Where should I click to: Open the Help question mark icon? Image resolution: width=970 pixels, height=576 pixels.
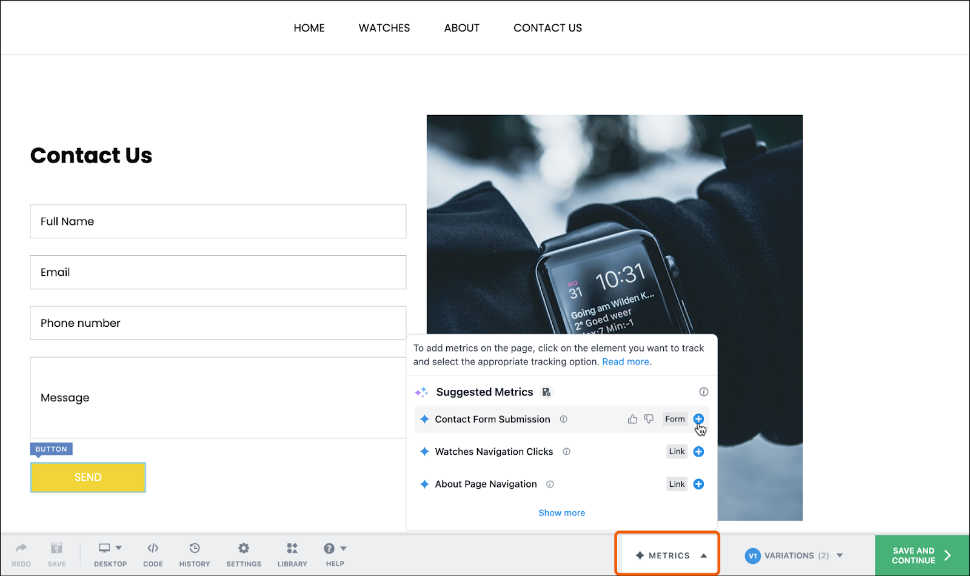[329, 548]
